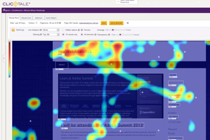The height and width of the screenshot is (140, 210).
Task: Expand Settings with the orange plus icon
Action: pyautogui.click(x=13, y=30)
